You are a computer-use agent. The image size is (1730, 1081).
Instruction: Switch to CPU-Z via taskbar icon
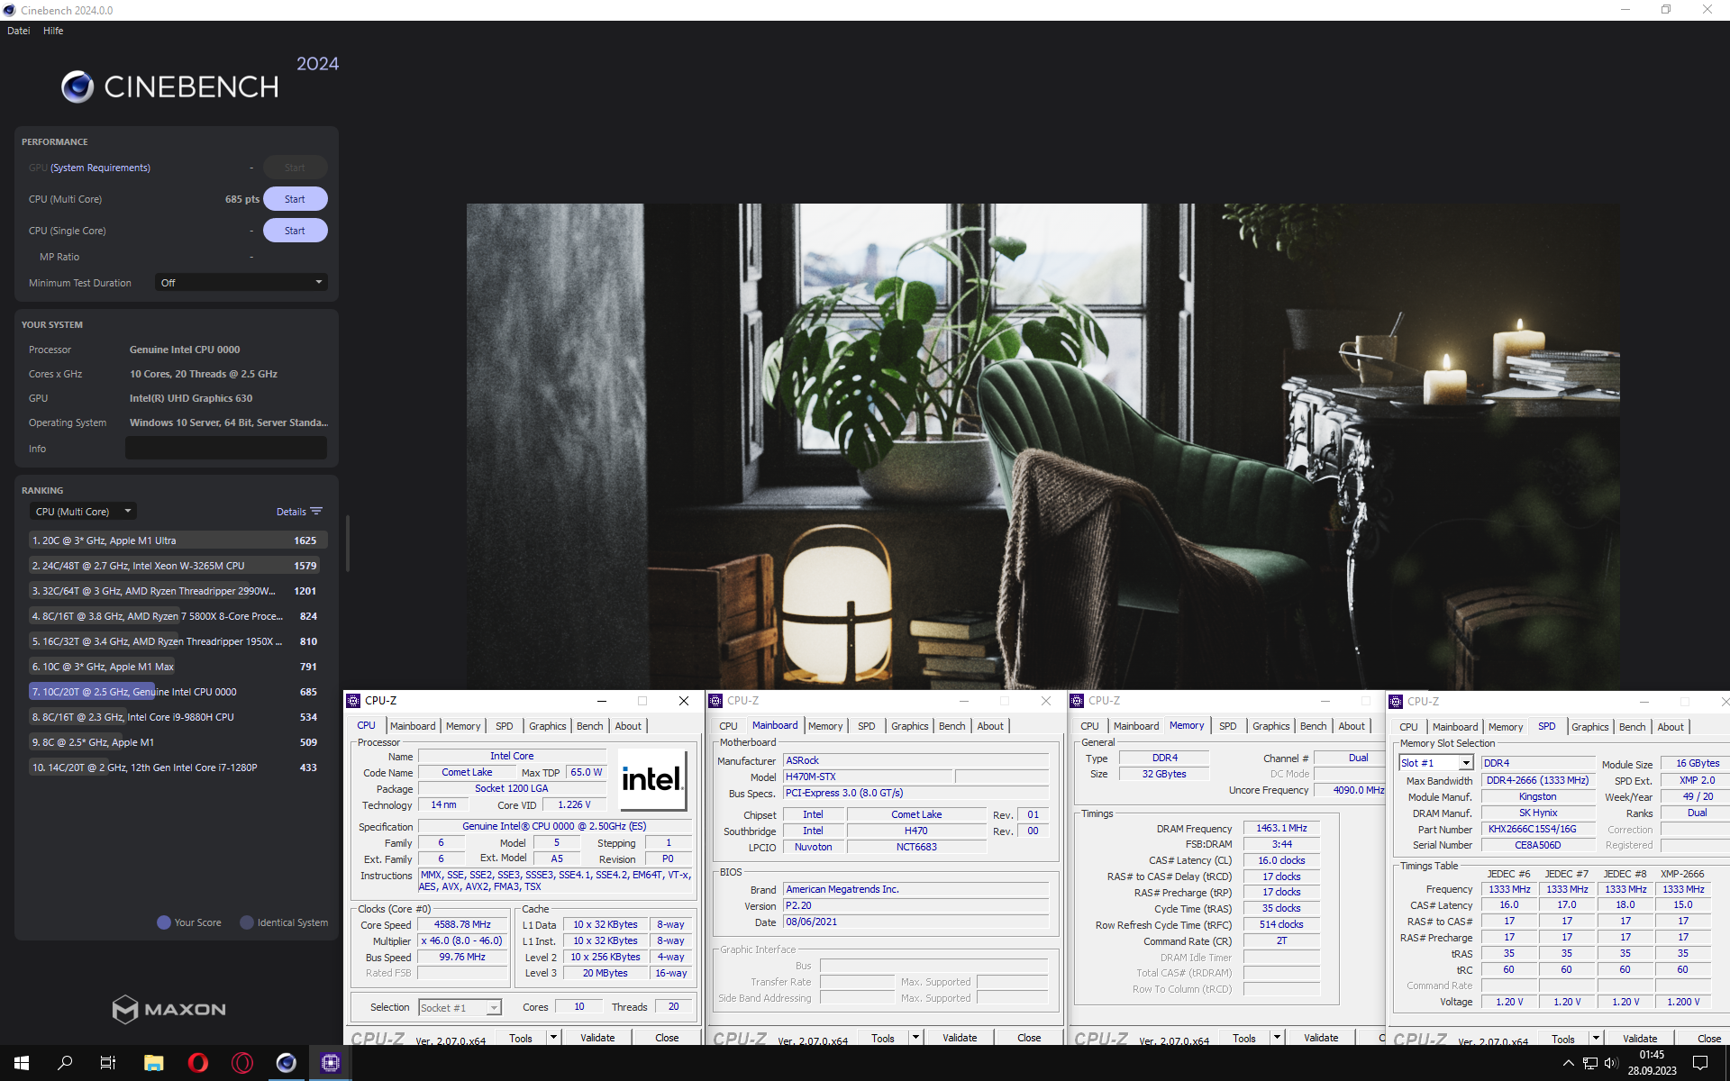pos(331,1063)
